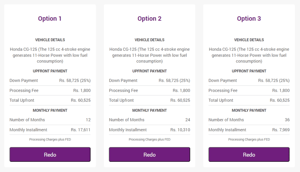
Task: Click the Redo button under Option 2
Action: click(x=149, y=154)
